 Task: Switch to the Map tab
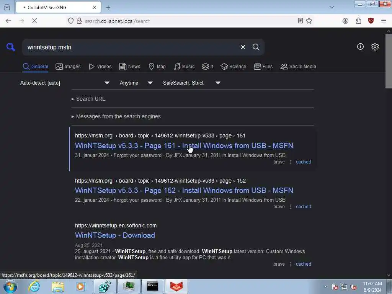[157, 67]
